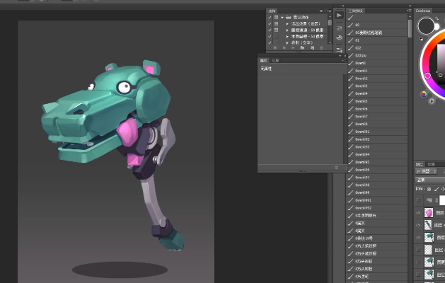This screenshot has width=445, height=283.
Task: Click the record button in Actions panel
Action: (x=284, y=48)
